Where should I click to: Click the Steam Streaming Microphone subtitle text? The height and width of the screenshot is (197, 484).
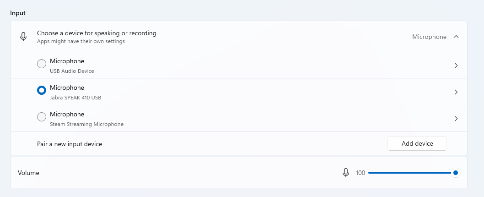pyautogui.click(x=86, y=124)
